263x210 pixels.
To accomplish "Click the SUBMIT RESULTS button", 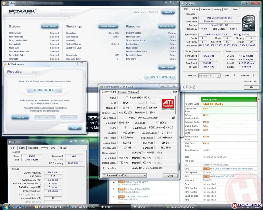I will (44, 90).
